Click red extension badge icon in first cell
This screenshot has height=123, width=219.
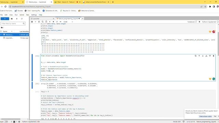click(x=214, y=32)
